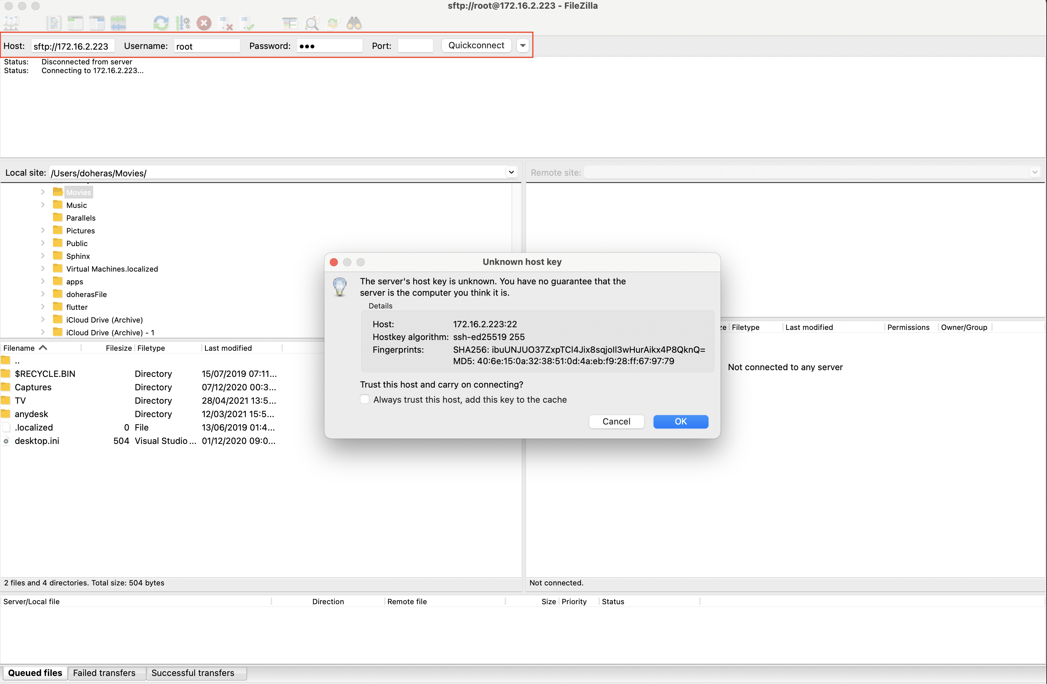
Task: Click the Parallels folder icon in tree
Action: (x=58, y=217)
